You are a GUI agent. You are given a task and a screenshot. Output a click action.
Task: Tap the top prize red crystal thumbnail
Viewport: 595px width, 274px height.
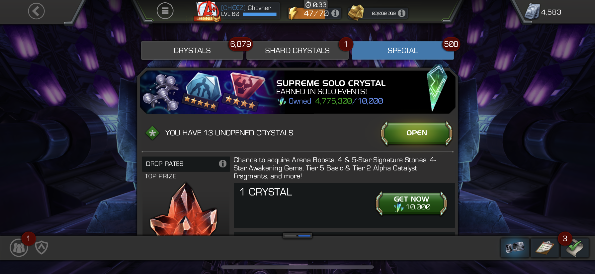pos(184,209)
